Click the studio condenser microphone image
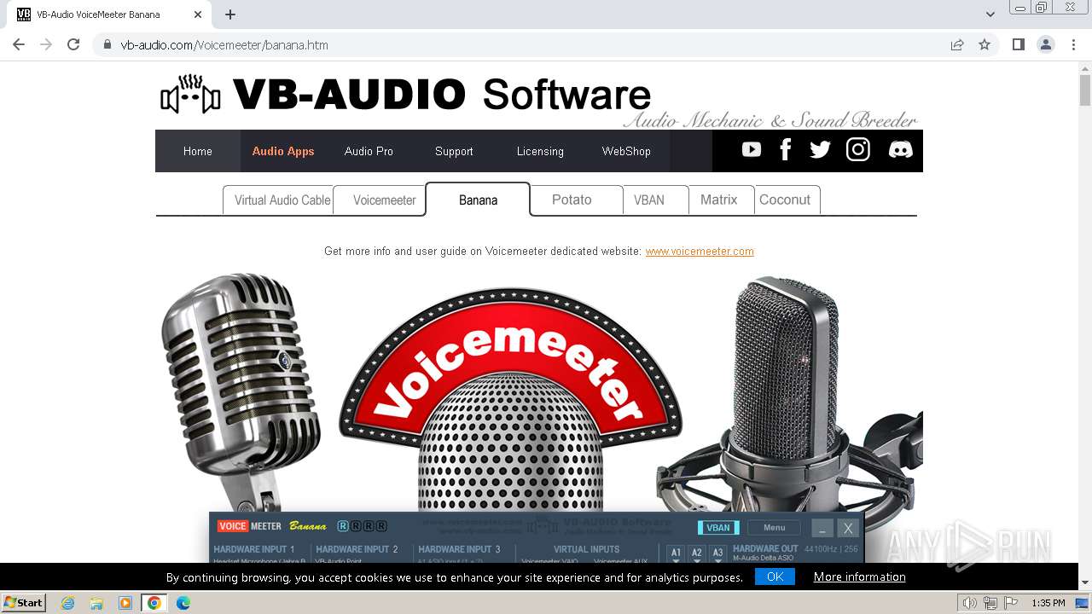The width and height of the screenshot is (1092, 614). [x=789, y=397]
